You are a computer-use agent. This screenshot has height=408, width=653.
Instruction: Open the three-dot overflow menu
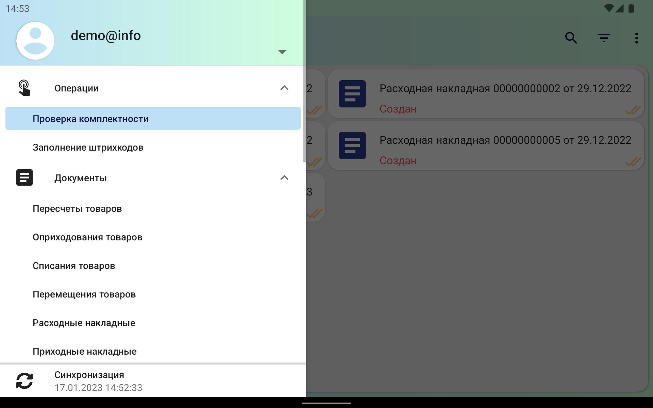coord(636,38)
